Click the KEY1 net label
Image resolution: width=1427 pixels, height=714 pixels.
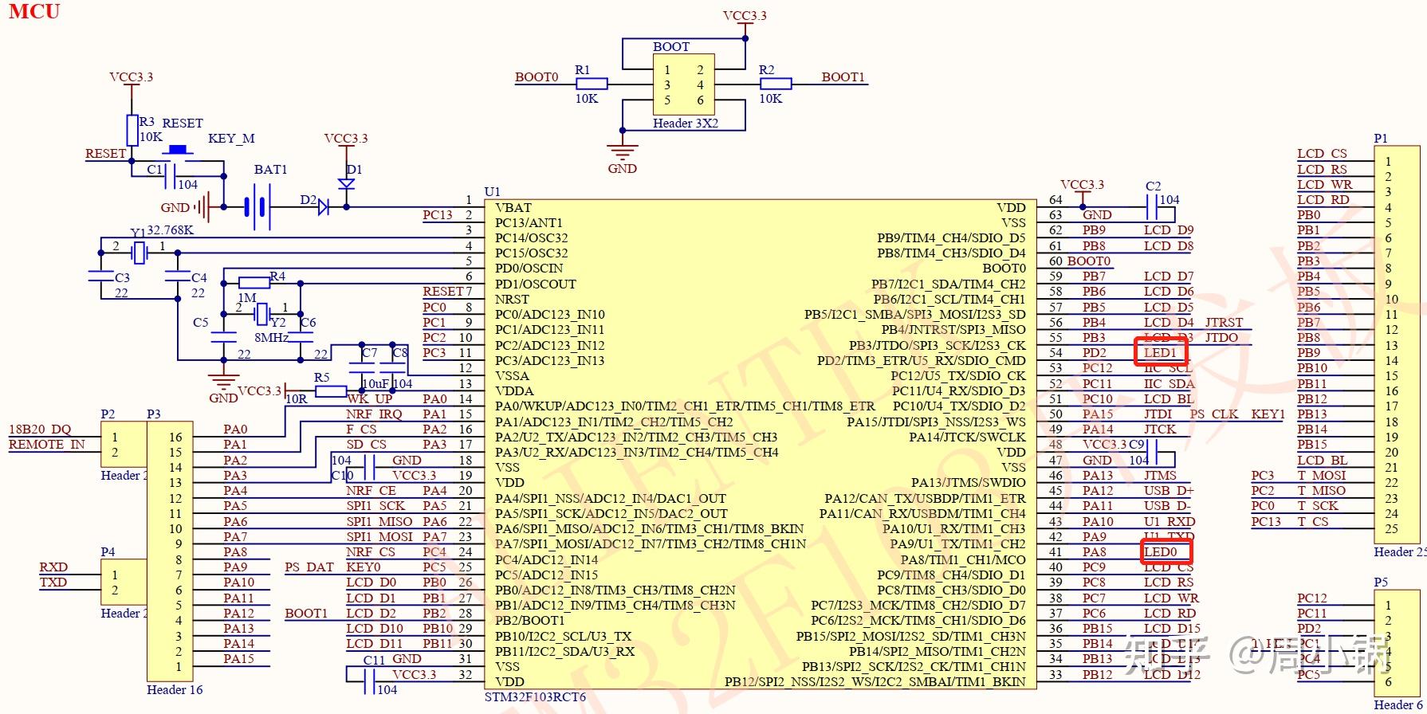pos(1268,414)
